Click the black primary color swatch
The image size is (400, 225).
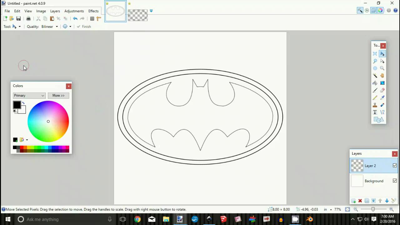click(x=17, y=105)
